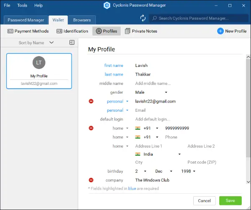The height and width of the screenshot is (210, 251).
Task: Open the birthday month Dec dropdown
Action: click(164, 171)
